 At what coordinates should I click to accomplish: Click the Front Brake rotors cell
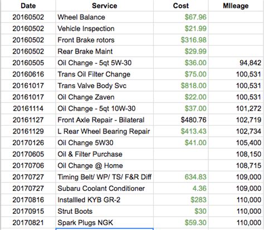(105, 40)
